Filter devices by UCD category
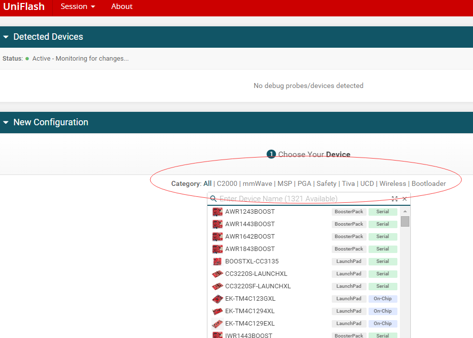 367,183
